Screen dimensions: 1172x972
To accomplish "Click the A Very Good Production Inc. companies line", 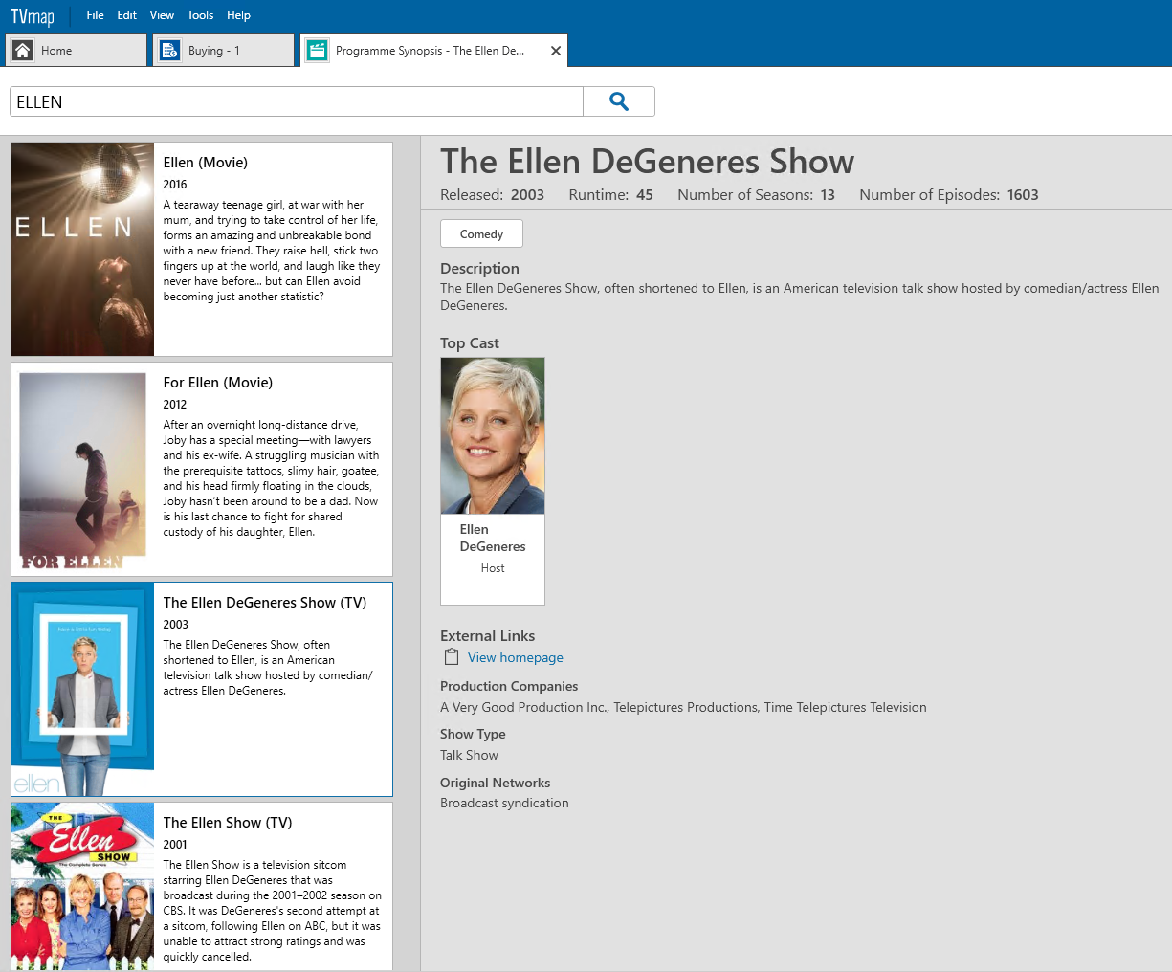I will 683,708.
